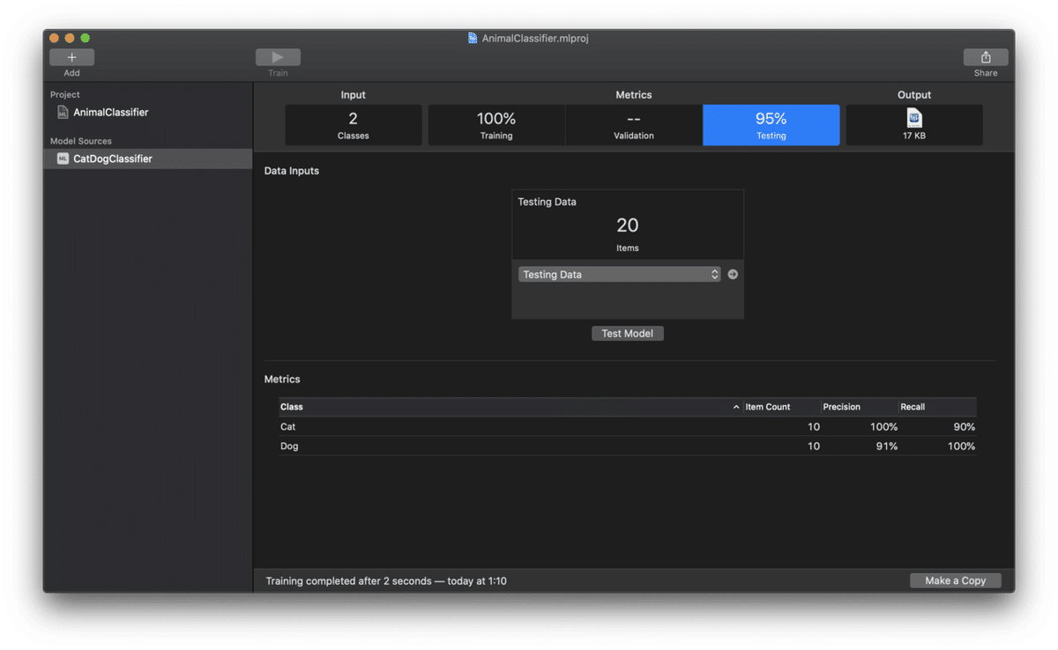Select the Dog row
This screenshot has height=650, width=1058.
click(628, 446)
